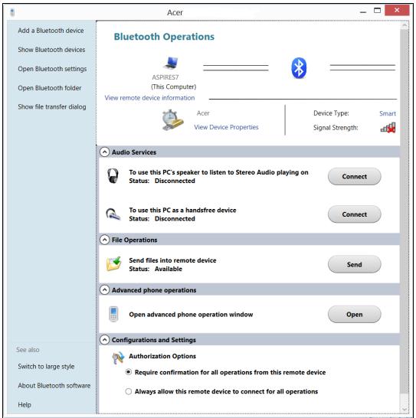Viewport: 416px width, 418px height.
Task: Collapse the Configurations and Settings section
Action: pos(105,340)
